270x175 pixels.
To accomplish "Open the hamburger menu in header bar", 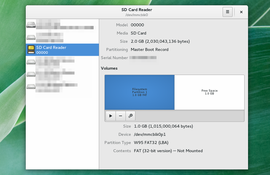I will [x=227, y=12].
